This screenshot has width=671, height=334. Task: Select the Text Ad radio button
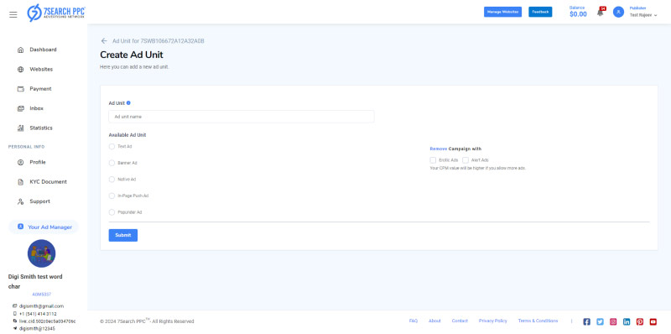[x=112, y=147]
